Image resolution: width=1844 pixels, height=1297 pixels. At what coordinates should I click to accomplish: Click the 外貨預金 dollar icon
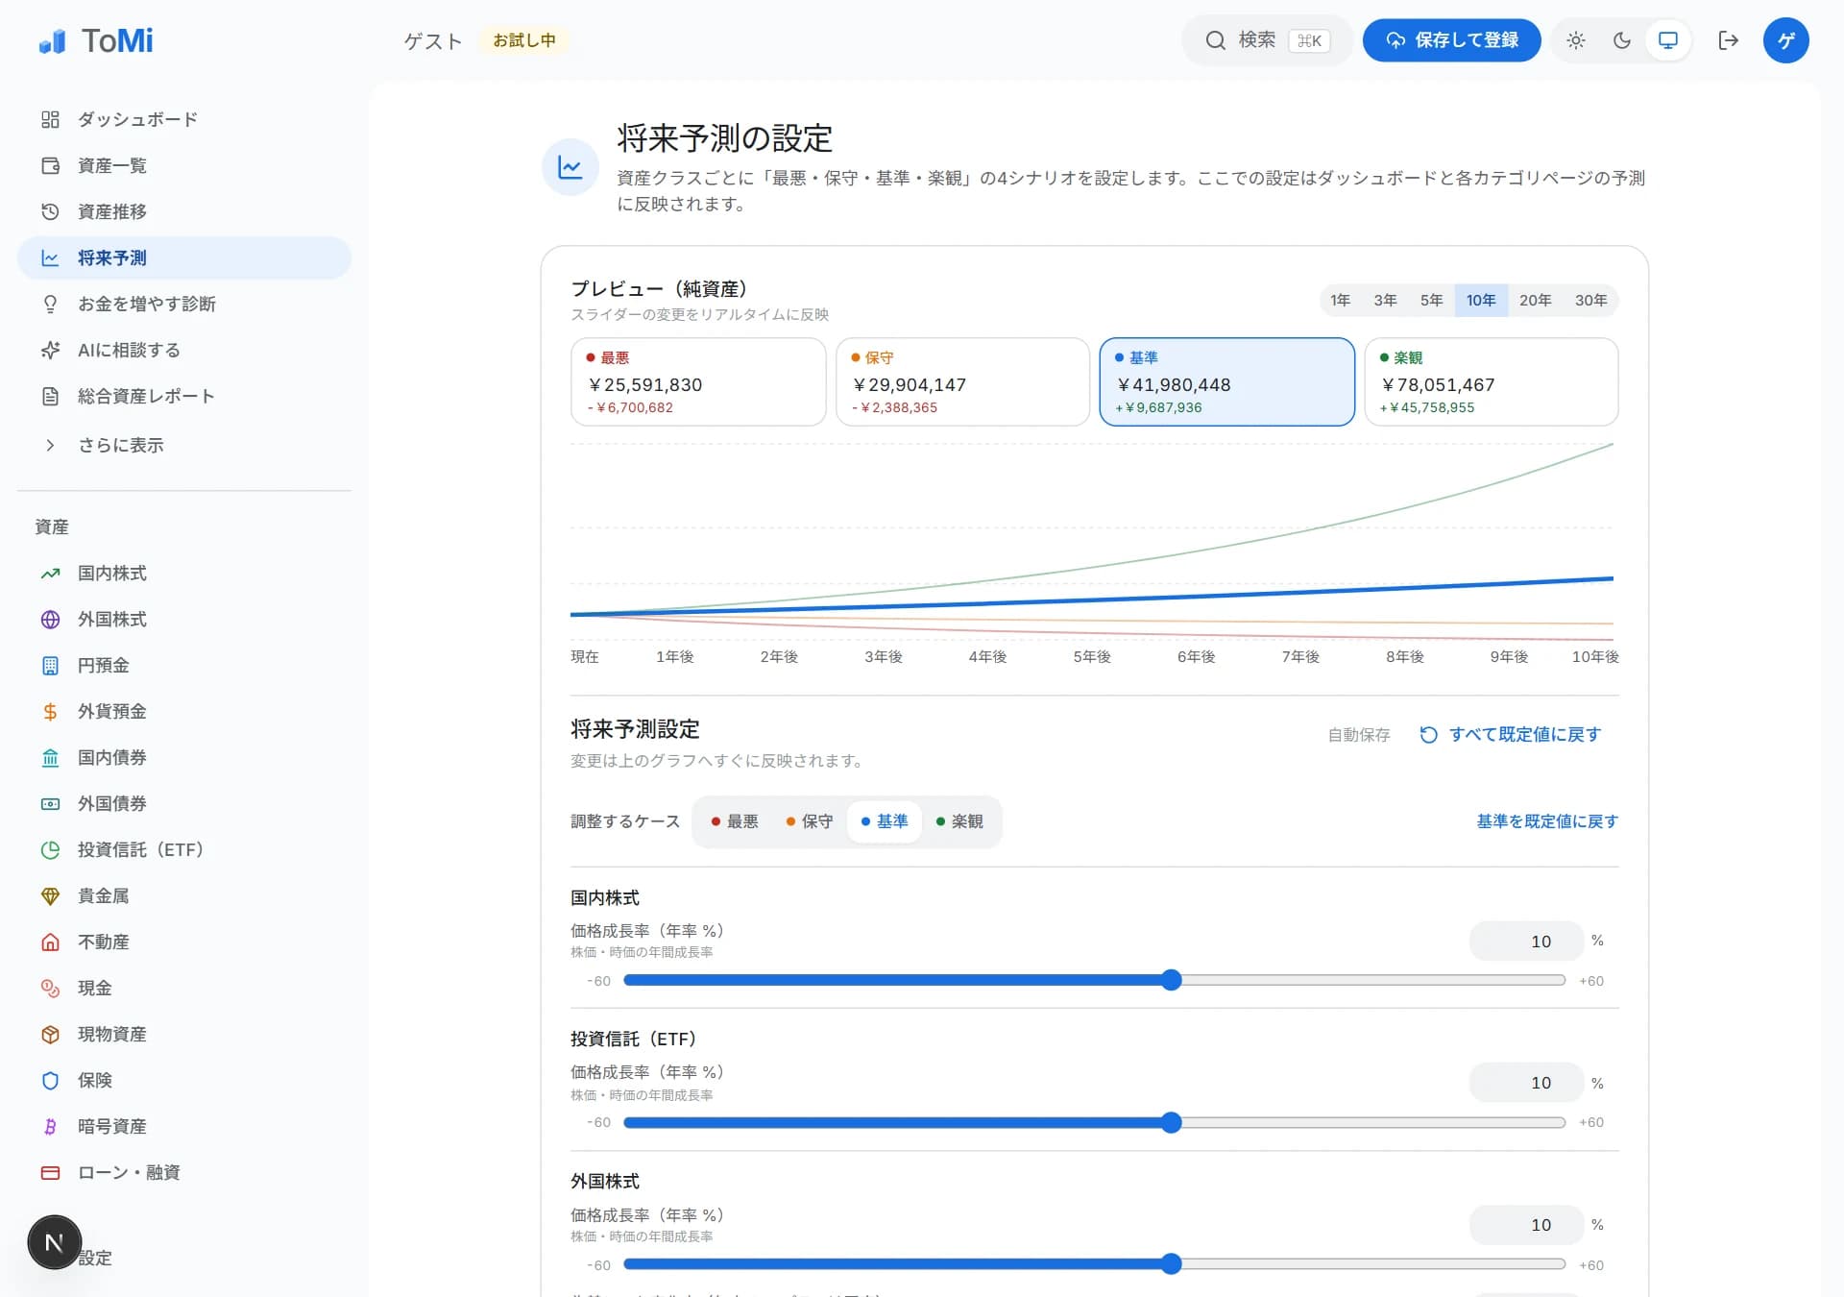pyautogui.click(x=50, y=712)
